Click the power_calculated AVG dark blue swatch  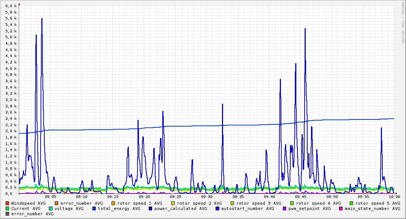pyautogui.click(x=151, y=208)
